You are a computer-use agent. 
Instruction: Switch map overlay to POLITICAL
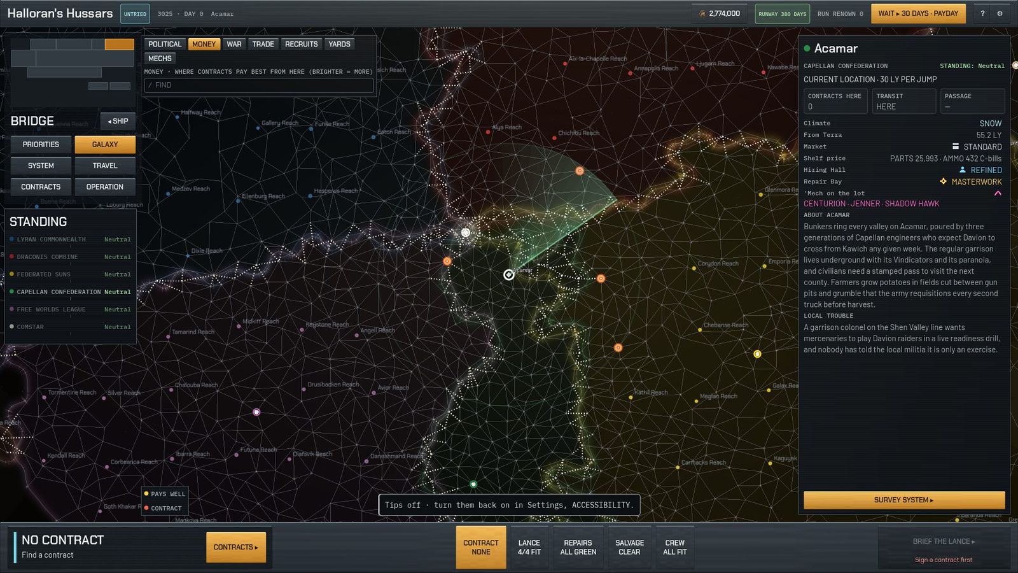pyautogui.click(x=165, y=44)
